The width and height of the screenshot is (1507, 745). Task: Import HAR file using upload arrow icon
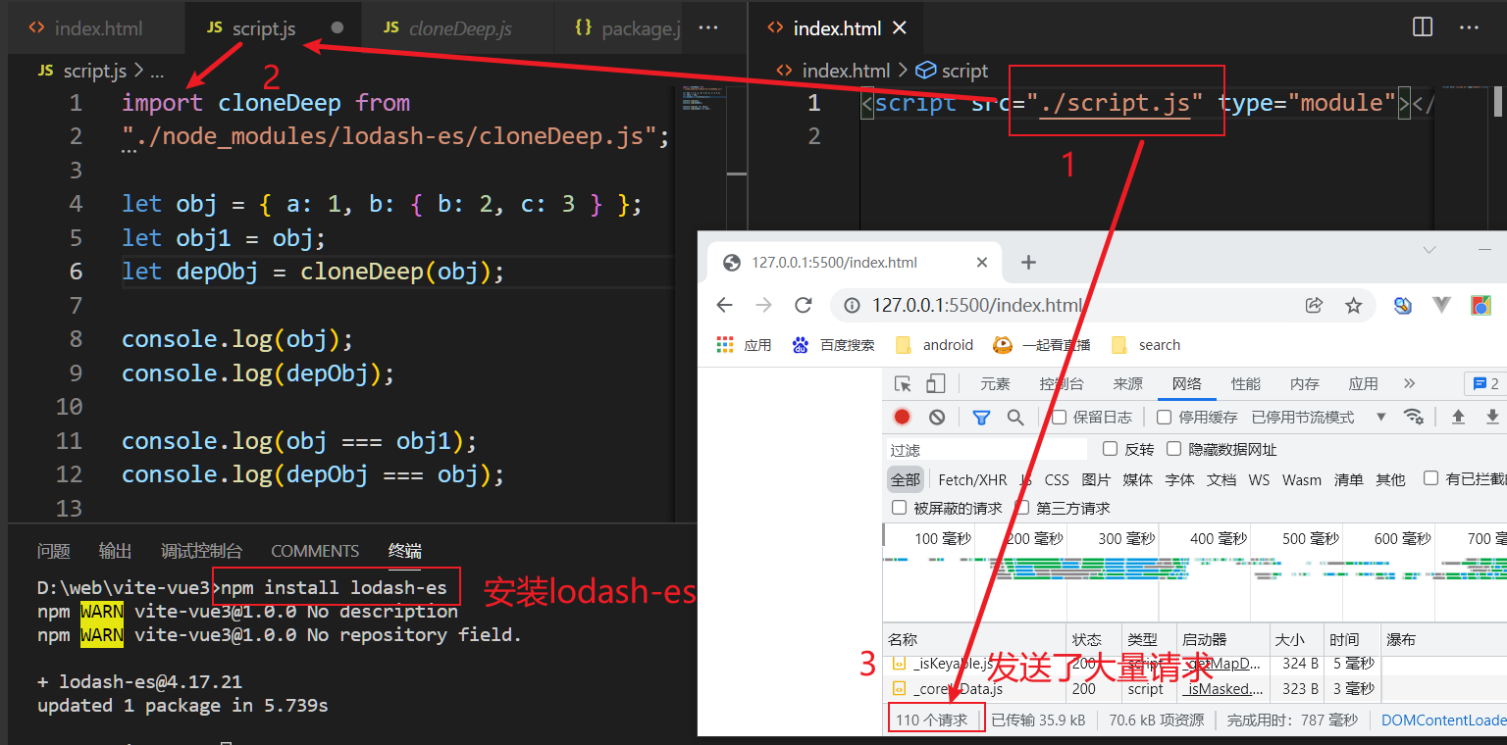1459,417
